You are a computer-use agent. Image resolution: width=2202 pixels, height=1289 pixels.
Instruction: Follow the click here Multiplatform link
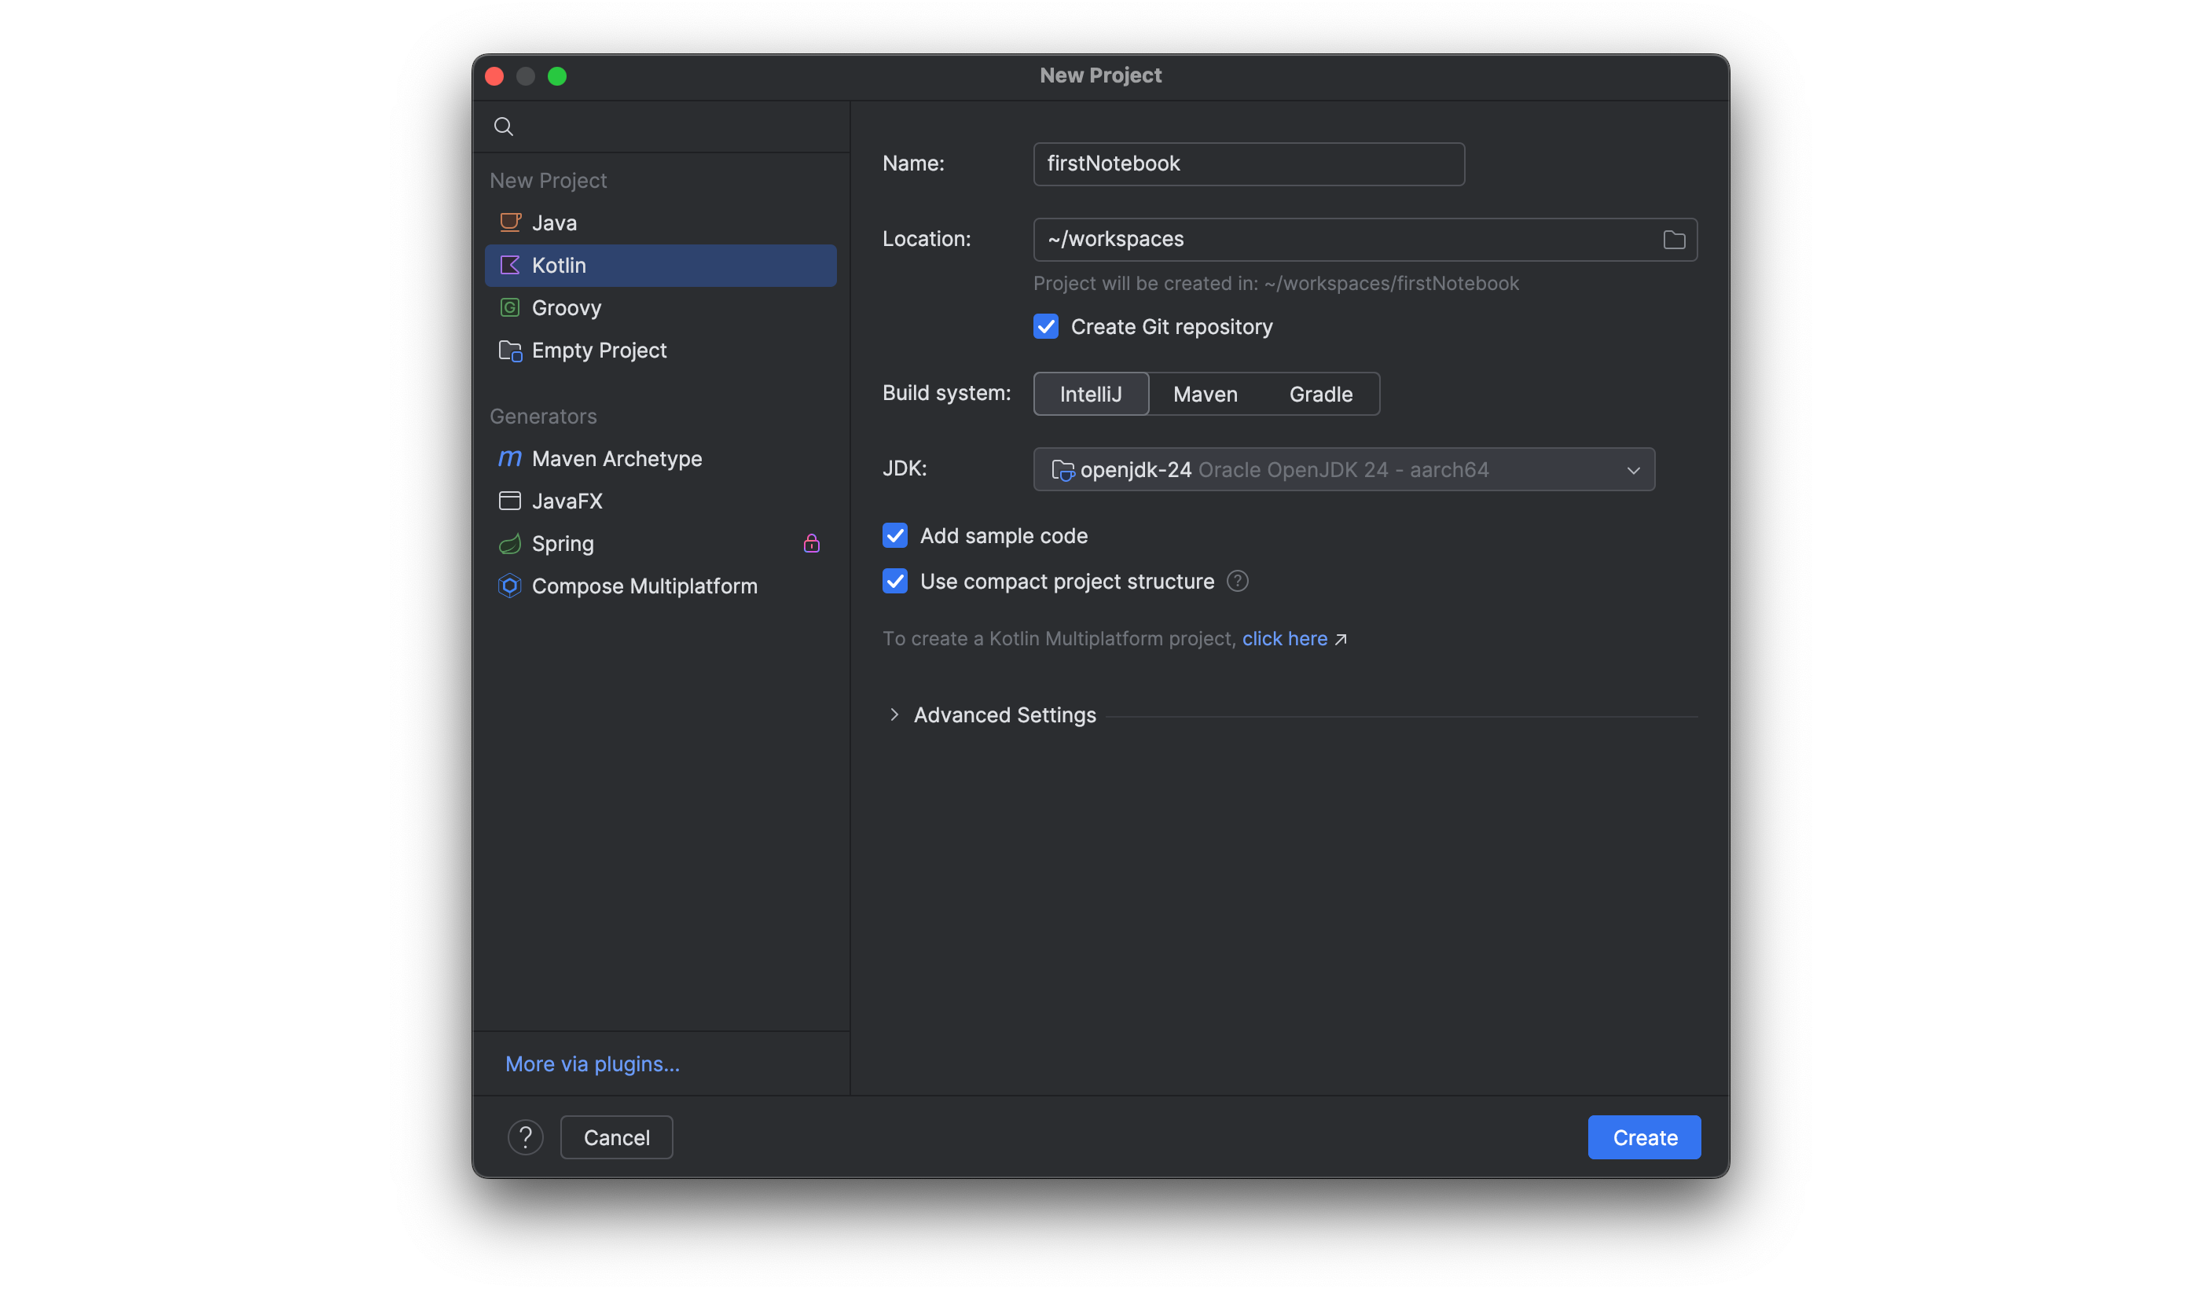1284,639
